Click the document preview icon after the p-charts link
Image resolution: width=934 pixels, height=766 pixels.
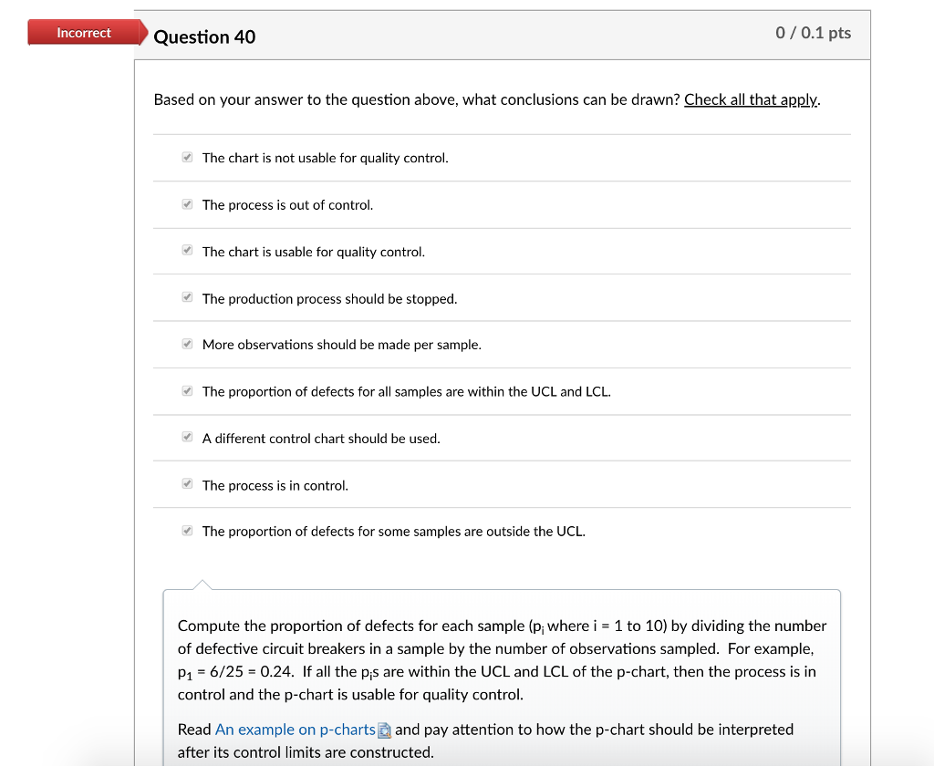[383, 729]
